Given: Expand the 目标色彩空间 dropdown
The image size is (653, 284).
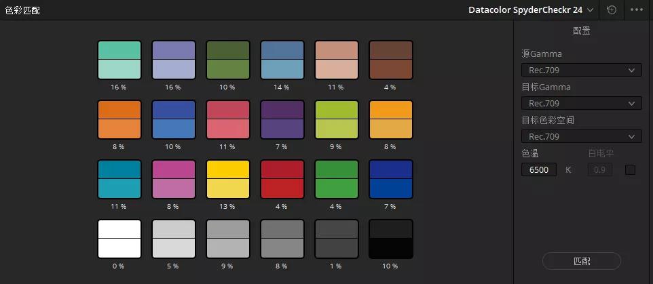Looking at the screenshot, I should click(x=581, y=136).
